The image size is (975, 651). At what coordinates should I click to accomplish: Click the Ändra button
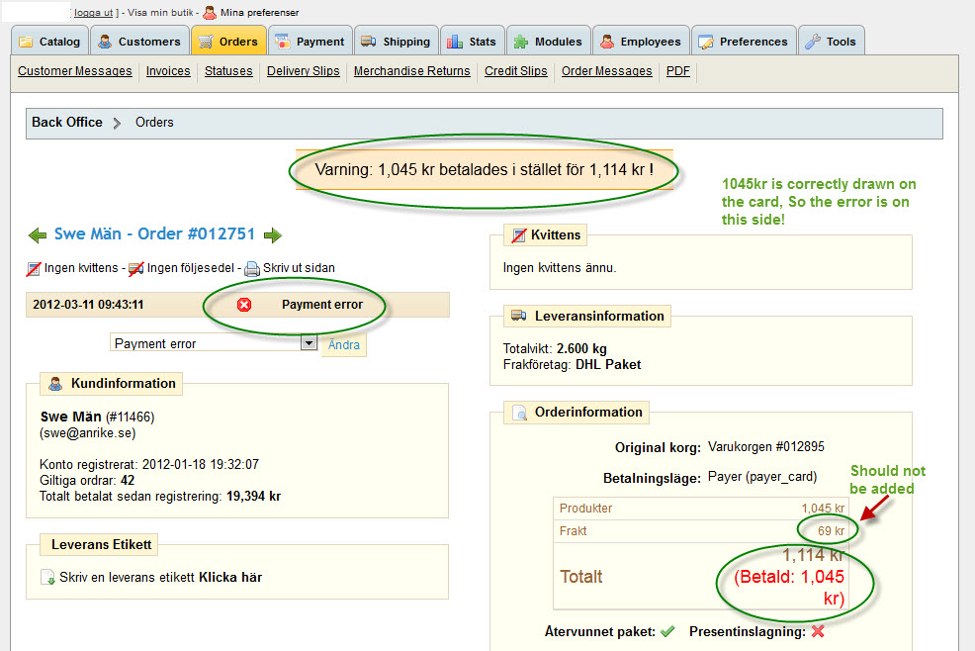tap(344, 345)
